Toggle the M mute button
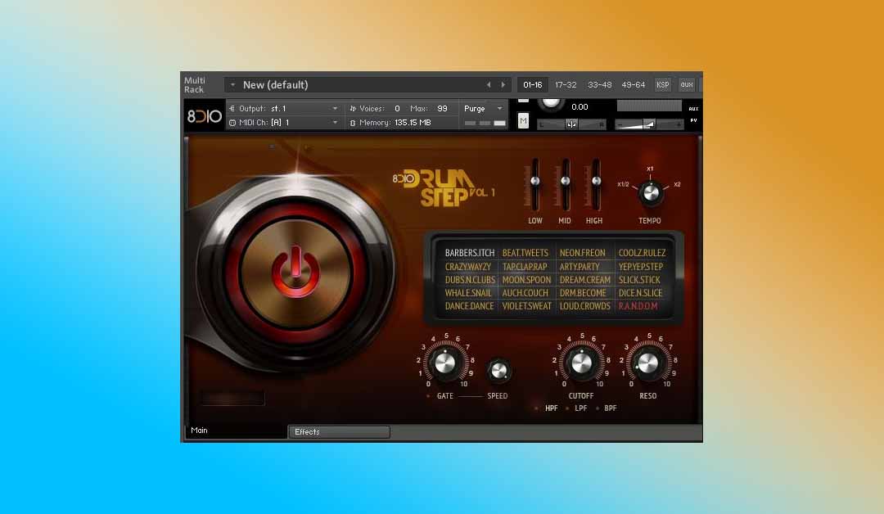This screenshot has width=884, height=514. [x=523, y=120]
